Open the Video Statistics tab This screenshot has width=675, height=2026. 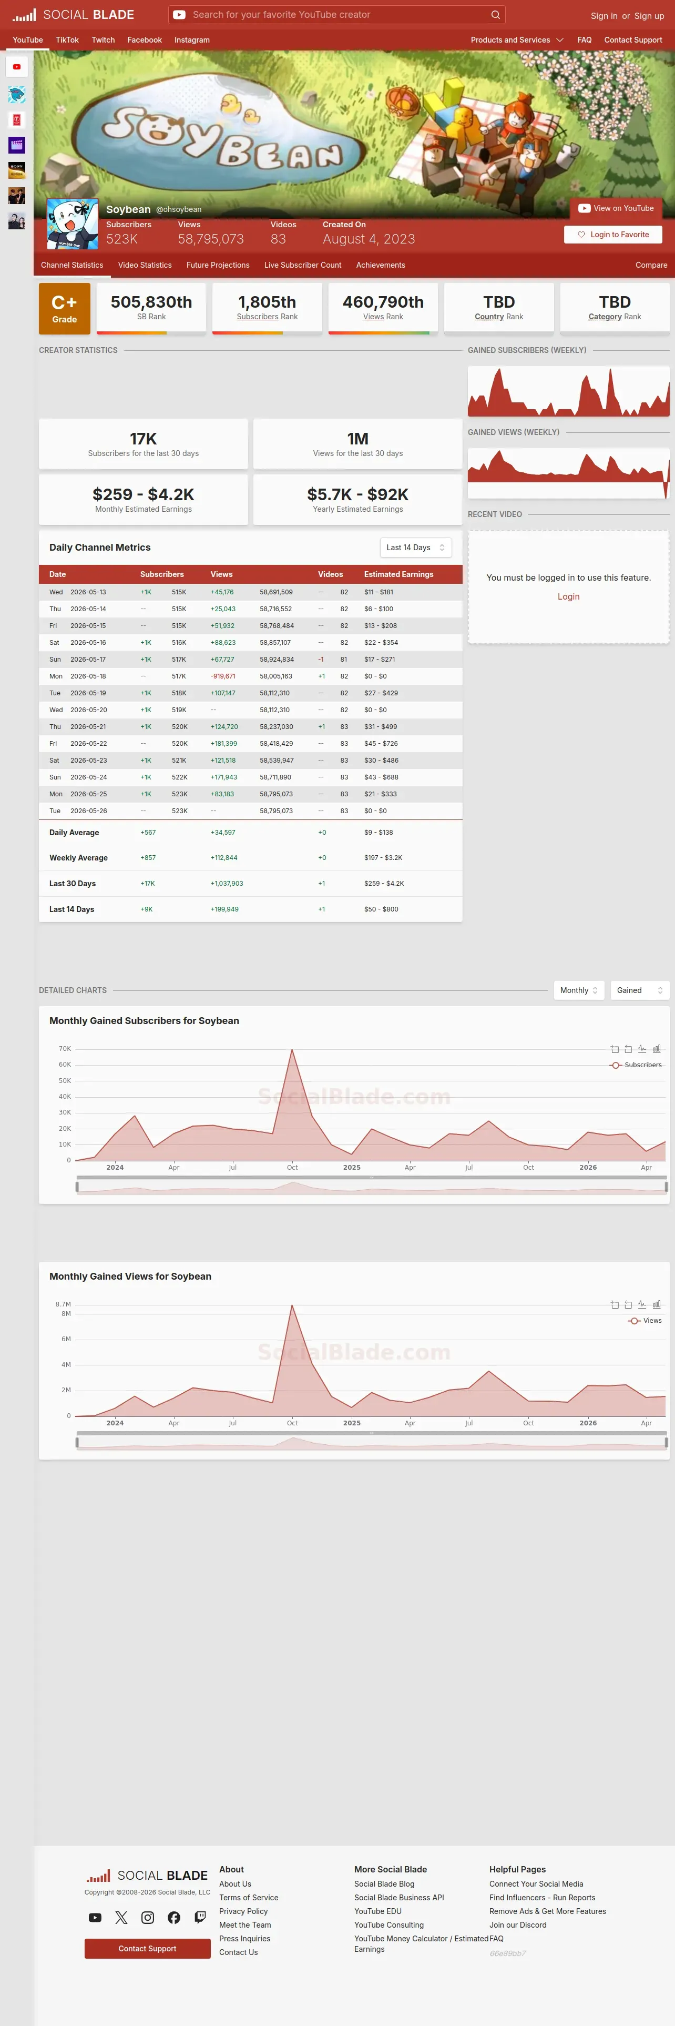[x=145, y=265]
